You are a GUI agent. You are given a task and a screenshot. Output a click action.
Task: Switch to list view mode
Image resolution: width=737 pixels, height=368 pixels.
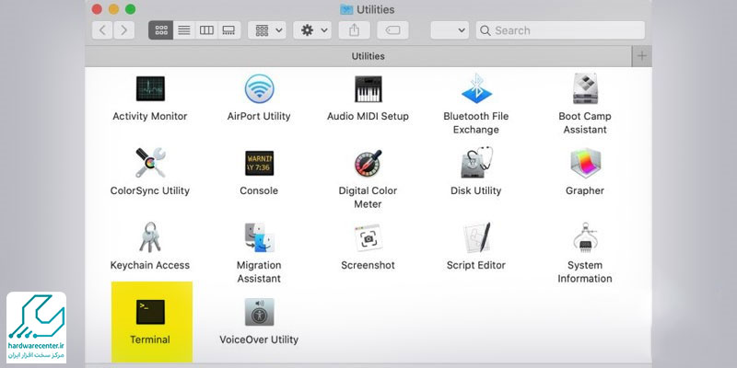183,30
